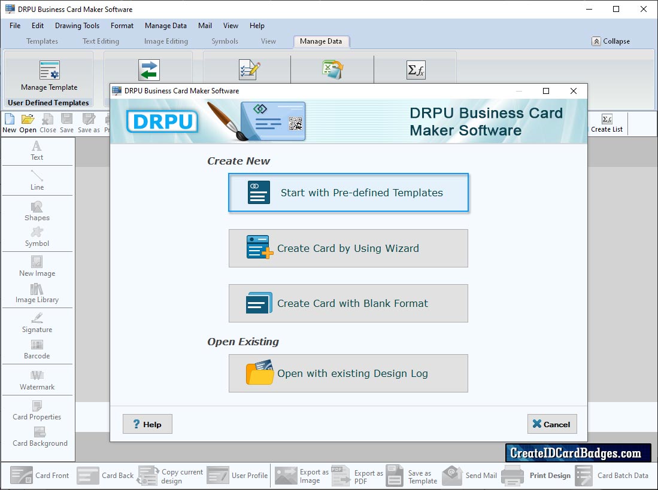
Task: Click Save as Template in bottom bar
Action: (x=412, y=476)
